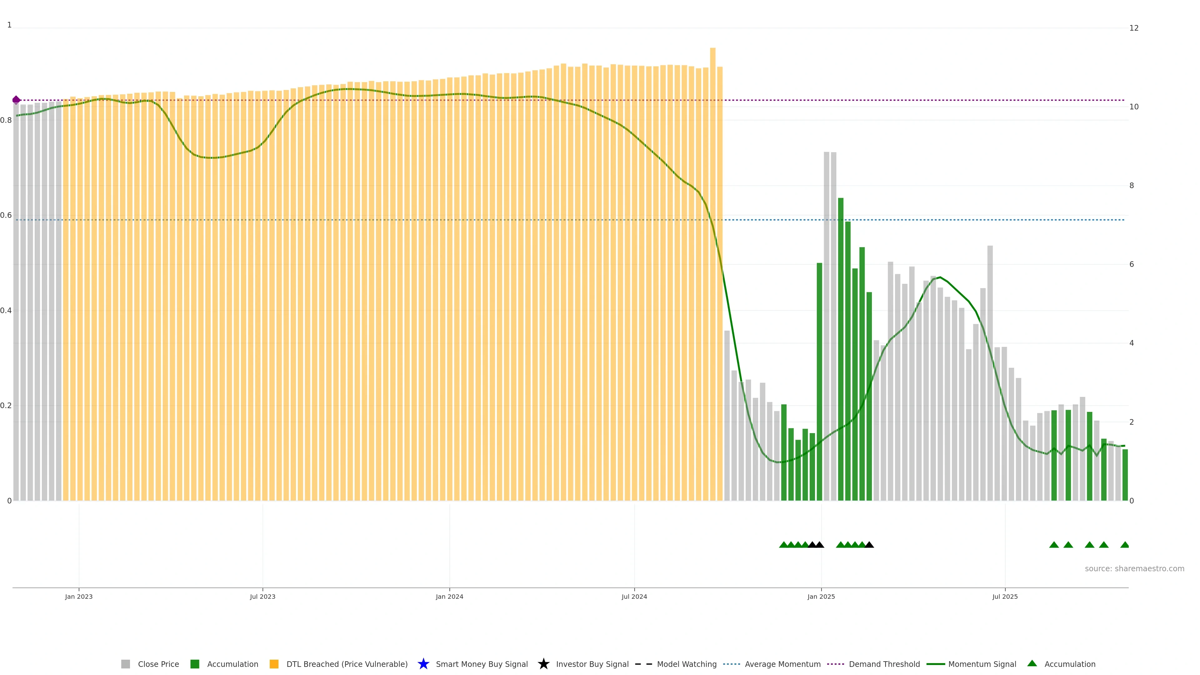Click the gray Close Price legend swatch
This screenshot has height=675, width=1200.
coord(125,664)
